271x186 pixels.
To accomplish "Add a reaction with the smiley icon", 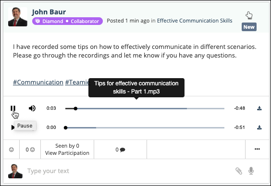I will [12, 150].
